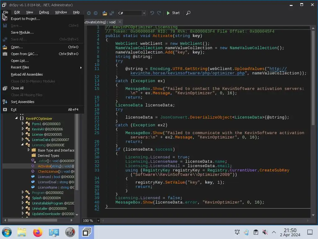Expand the UpdateDownloader class node
Screen dimensions: 318x239
pos(22,213)
